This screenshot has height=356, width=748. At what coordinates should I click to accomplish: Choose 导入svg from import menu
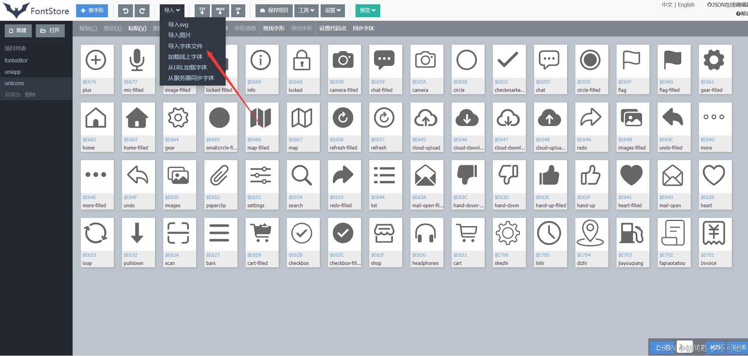coord(193,24)
